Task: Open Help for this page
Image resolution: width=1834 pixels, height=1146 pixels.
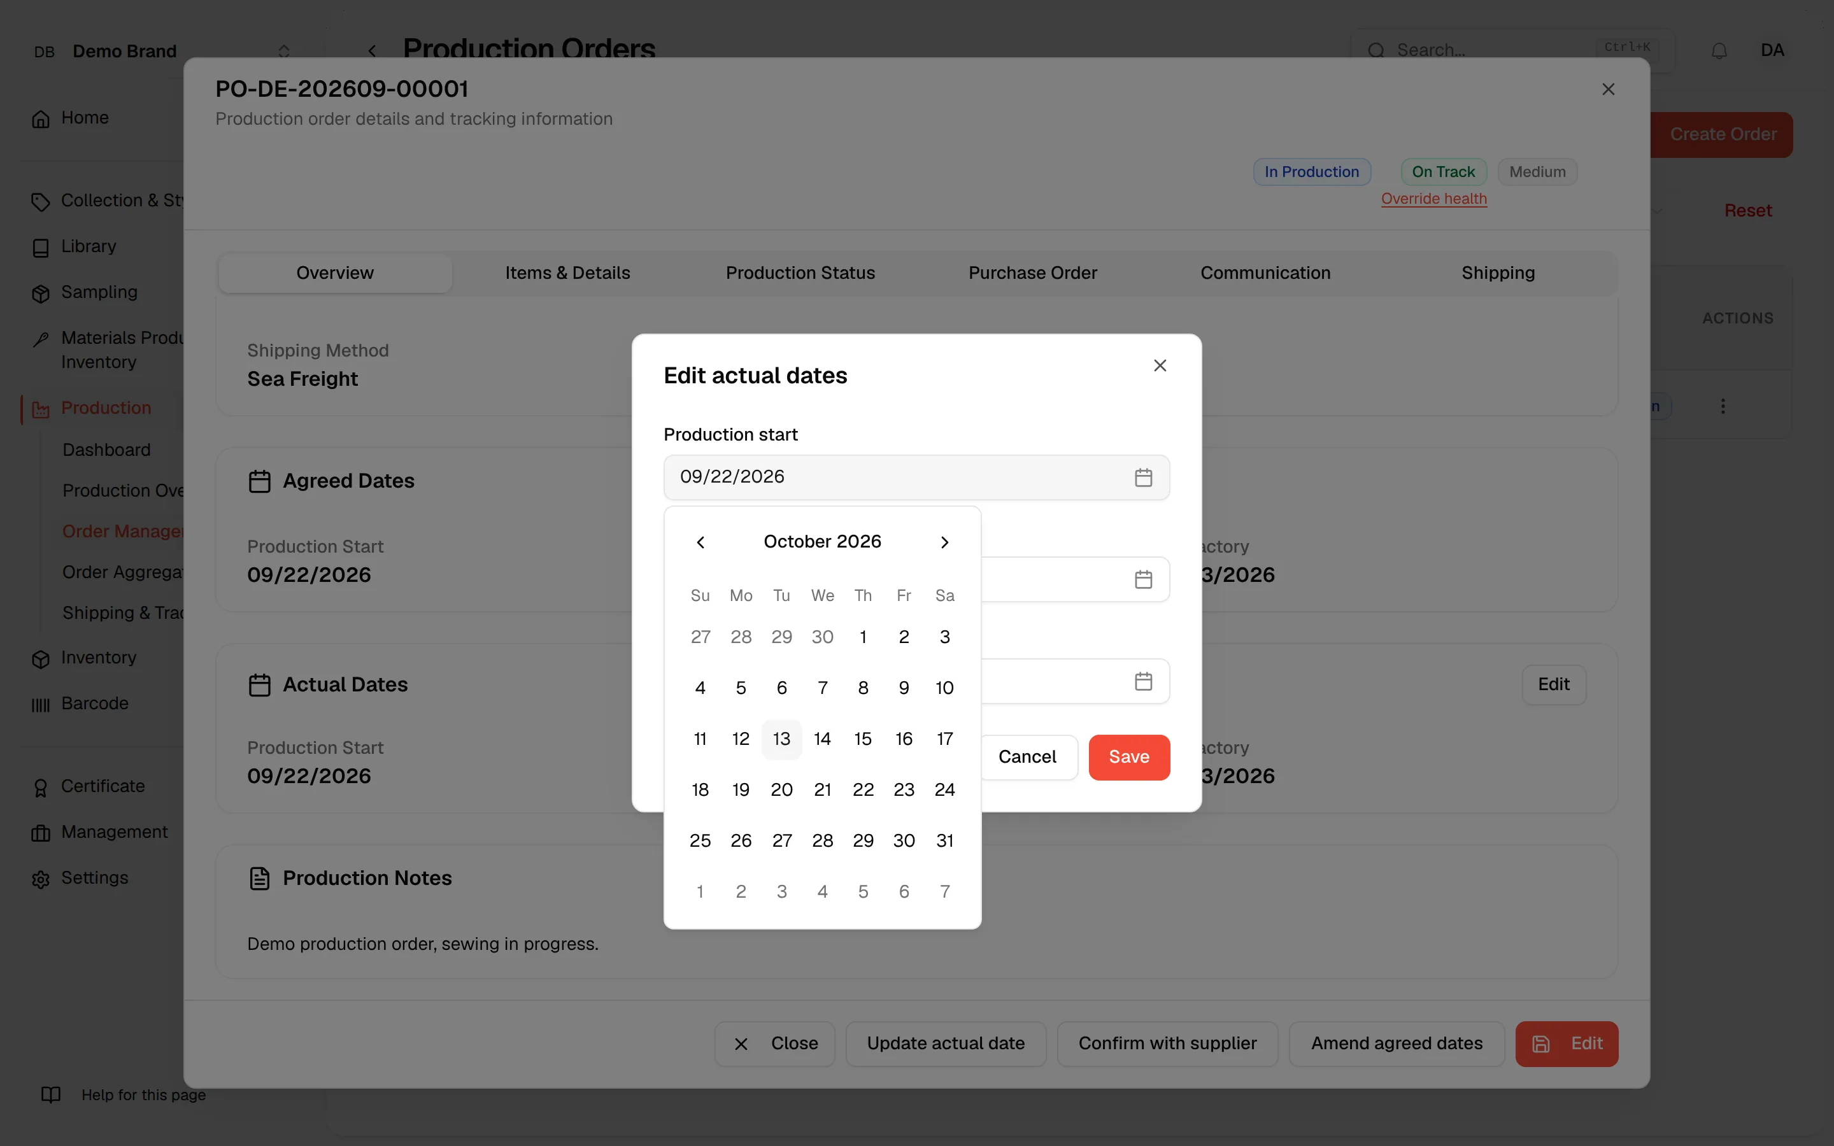Action: [124, 1094]
